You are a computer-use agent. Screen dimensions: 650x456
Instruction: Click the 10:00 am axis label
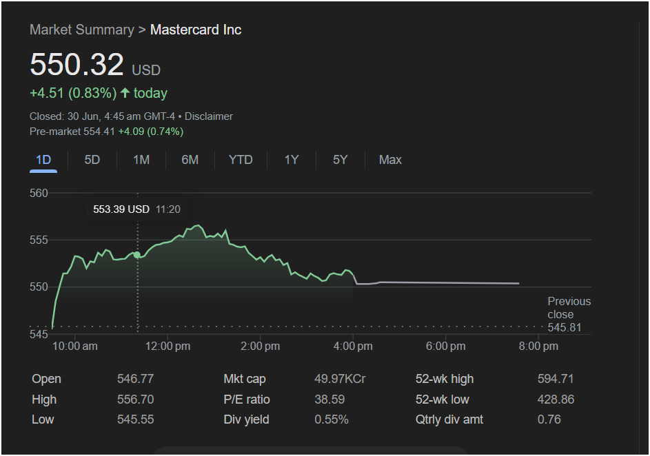click(x=75, y=346)
